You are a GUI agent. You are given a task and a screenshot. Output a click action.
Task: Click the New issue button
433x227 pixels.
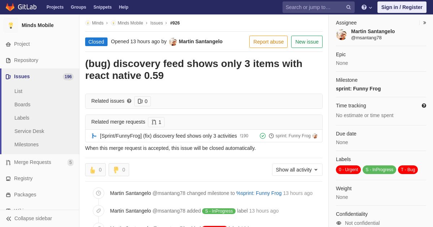click(307, 42)
